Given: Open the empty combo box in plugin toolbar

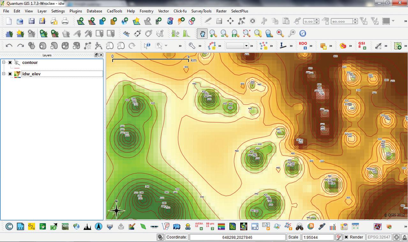Looking at the screenshot, I should click(x=237, y=46).
